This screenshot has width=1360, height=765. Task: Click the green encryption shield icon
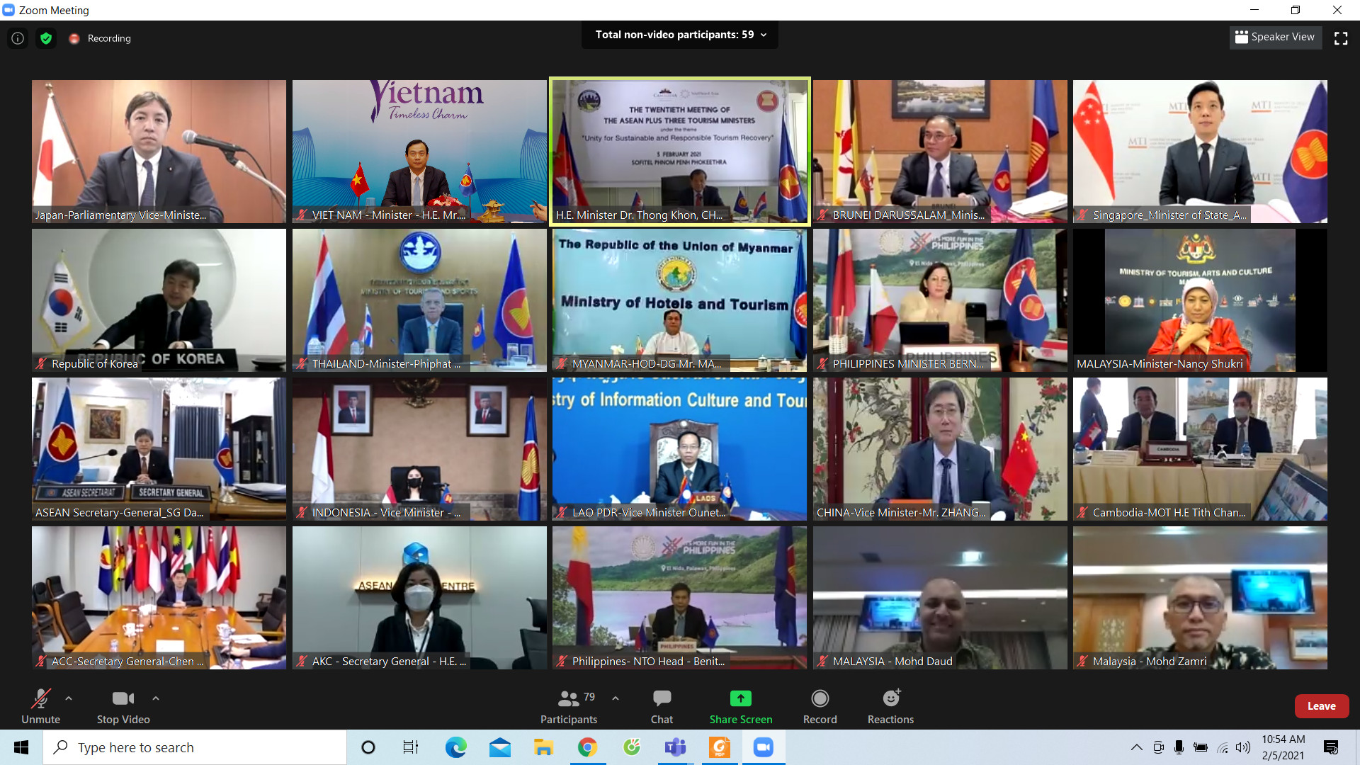[x=46, y=38]
